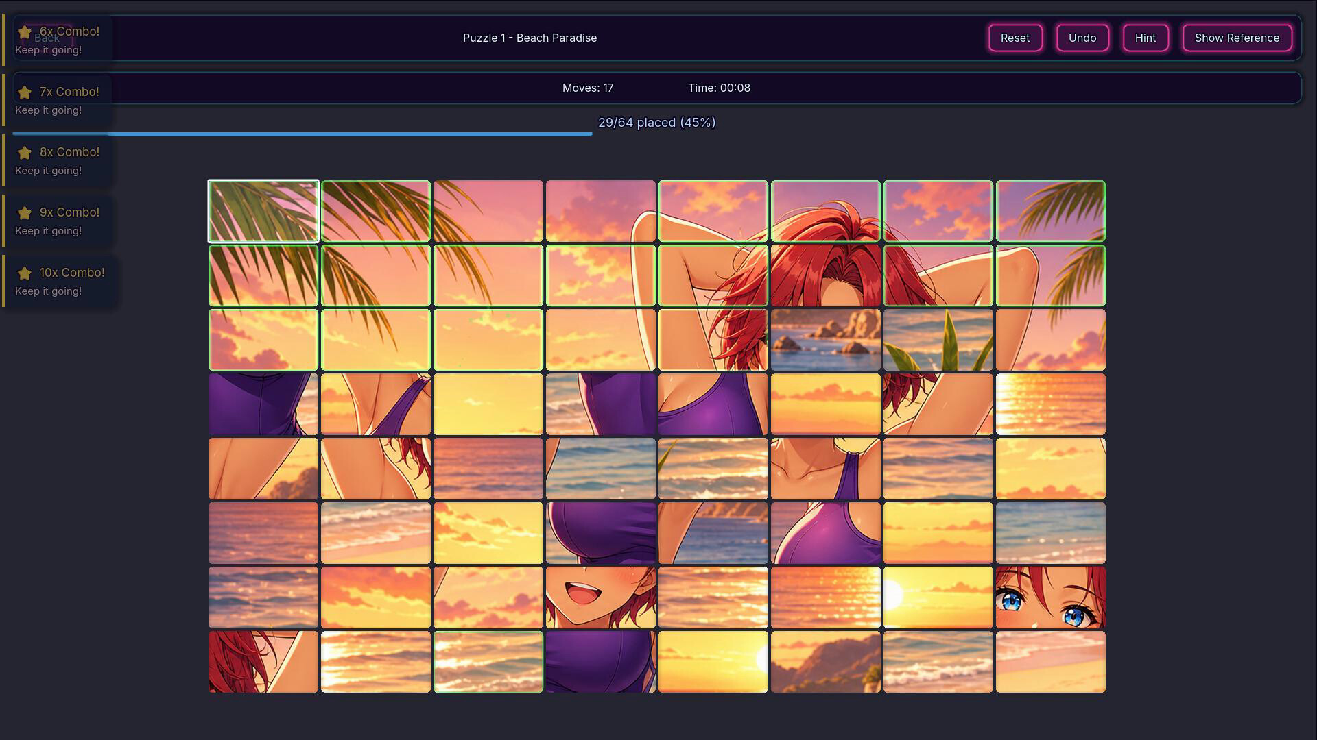This screenshot has width=1317, height=740.
Task: Undo the last move
Action: tap(1082, 38)
